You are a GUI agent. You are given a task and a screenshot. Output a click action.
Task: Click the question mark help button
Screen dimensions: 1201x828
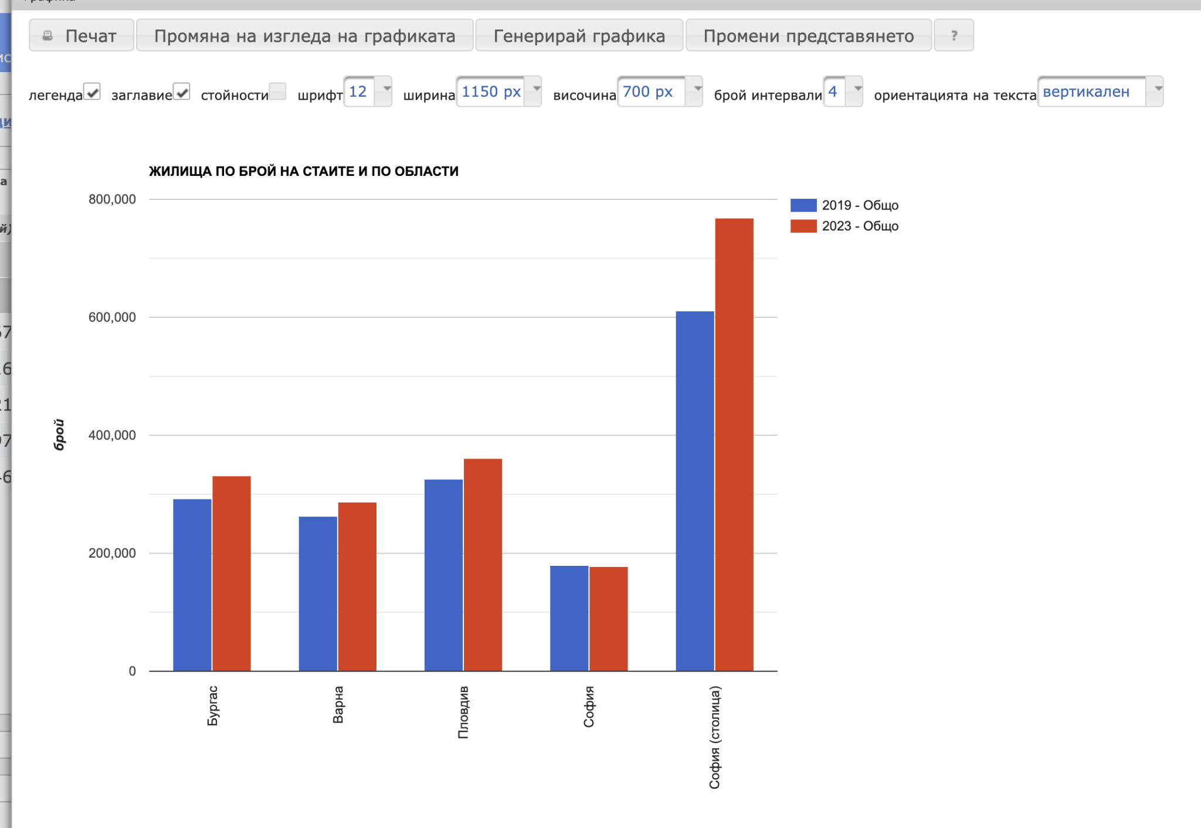954,36
